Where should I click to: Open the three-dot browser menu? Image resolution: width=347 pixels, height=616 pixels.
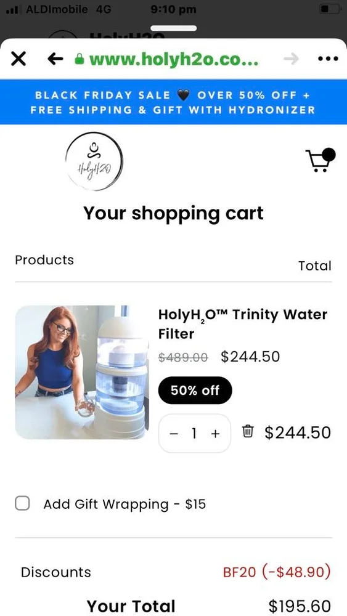coord(328,59)
